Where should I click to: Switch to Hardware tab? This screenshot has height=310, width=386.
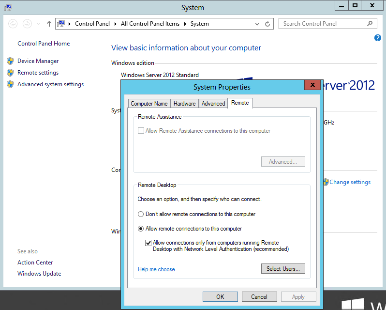(185, 104)
